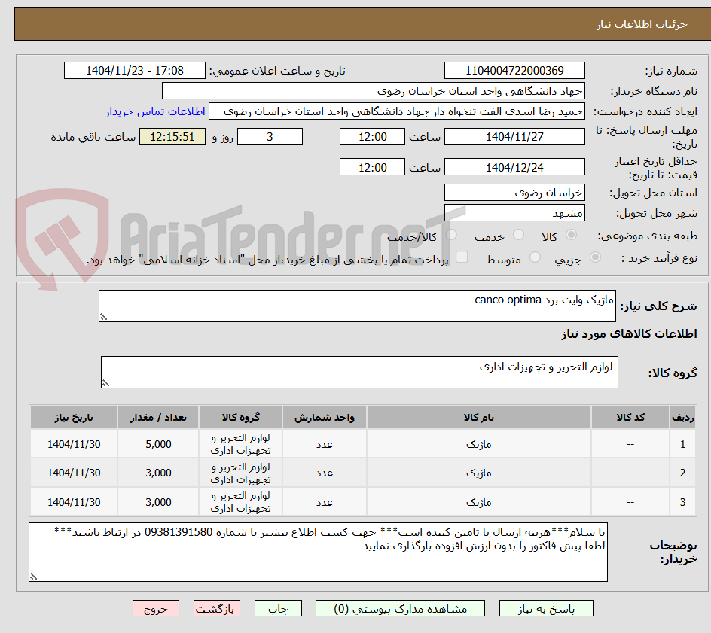Grab resize handle of توضیحات خریدار box
The height and width of the screenshot is (633, 711).
click(33, 577)
